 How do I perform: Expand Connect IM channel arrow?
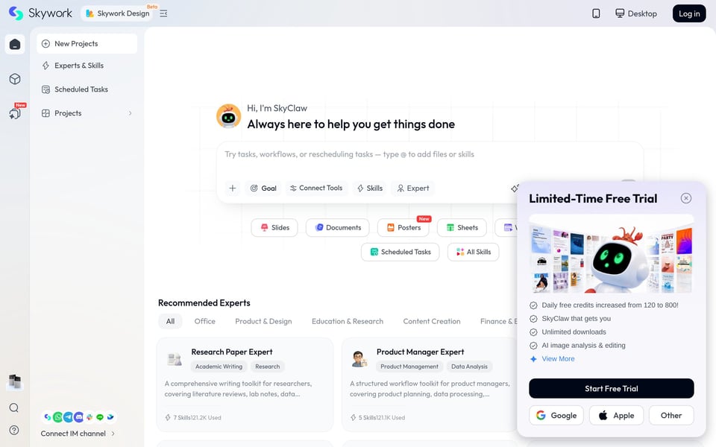pyautogui.click(x=113, y=434)
